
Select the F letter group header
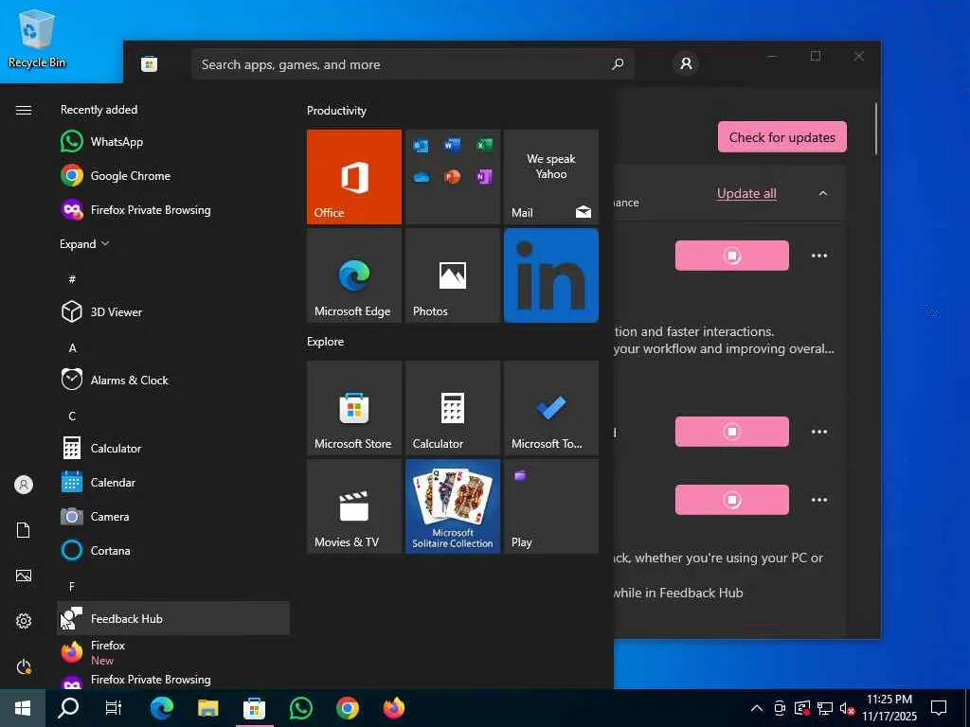point(72,586)
